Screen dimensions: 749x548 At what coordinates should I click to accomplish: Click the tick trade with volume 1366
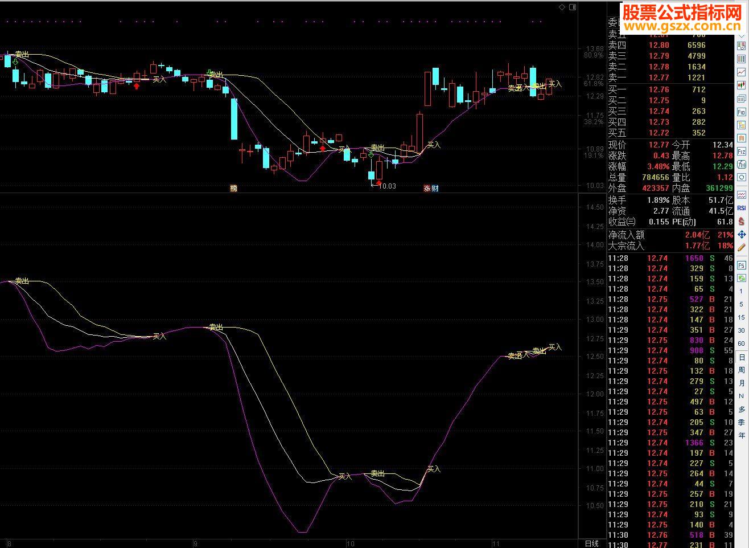click(x=672, y=443)
